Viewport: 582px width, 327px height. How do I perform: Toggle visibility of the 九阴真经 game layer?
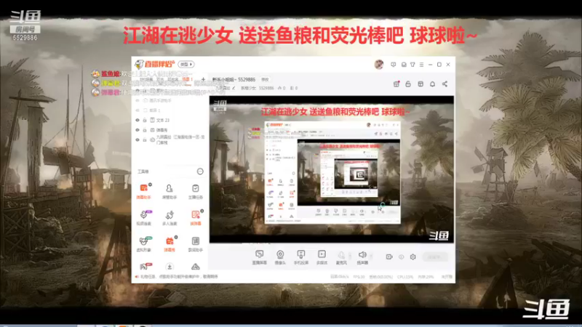[x=137, y=140]
